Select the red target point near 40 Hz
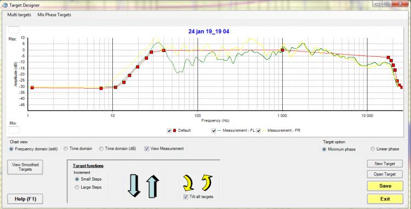 coord(163,50)
